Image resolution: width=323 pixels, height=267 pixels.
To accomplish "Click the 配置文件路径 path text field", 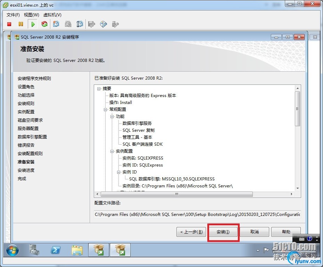I will 197,215.
